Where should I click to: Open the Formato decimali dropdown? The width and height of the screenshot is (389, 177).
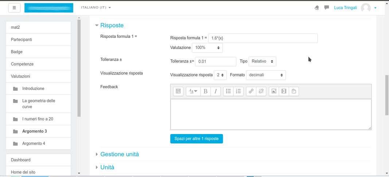coord(266,75)
